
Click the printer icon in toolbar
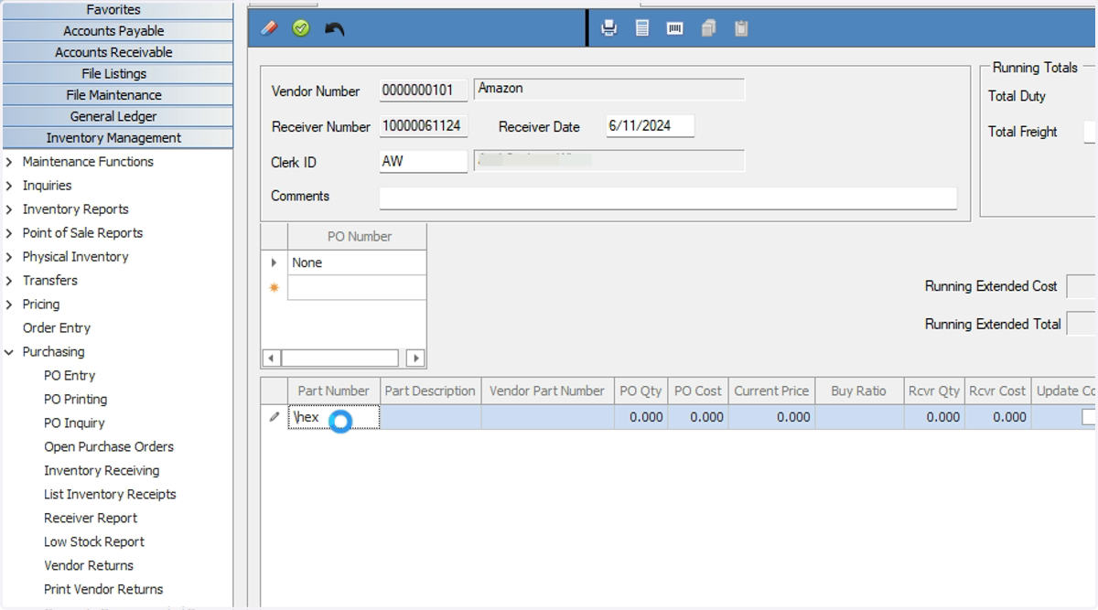pyautogui.click(x=608, y=28)
